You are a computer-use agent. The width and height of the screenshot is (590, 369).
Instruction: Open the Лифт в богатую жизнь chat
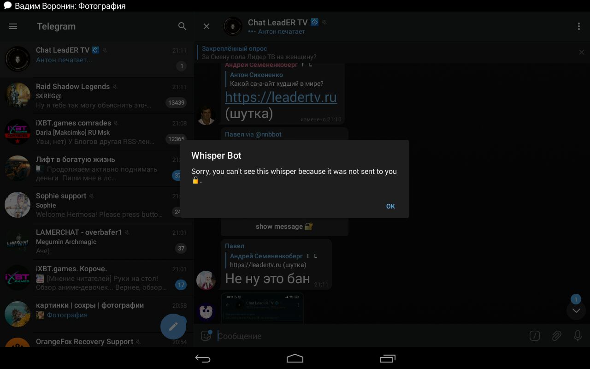pyautogui.click(x=97, y=168)
